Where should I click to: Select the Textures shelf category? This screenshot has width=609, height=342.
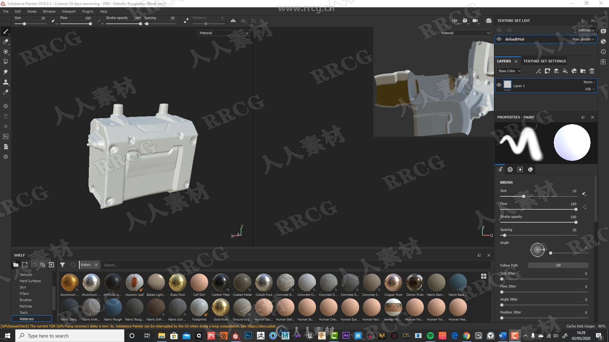point(26,275)
